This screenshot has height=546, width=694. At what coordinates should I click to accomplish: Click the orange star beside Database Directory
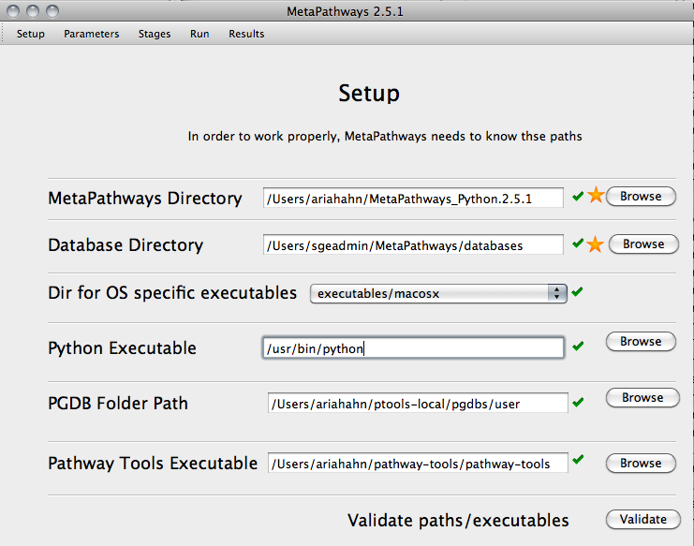pos(596,243)
